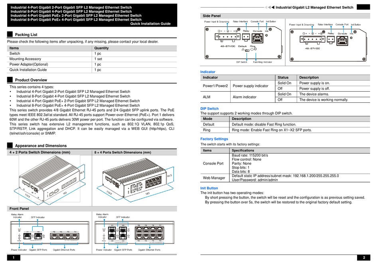Click the side panel diagram without the DIP switch
Image resolution: width=379 pixels, height=263 pixels.
click(328, 43)
